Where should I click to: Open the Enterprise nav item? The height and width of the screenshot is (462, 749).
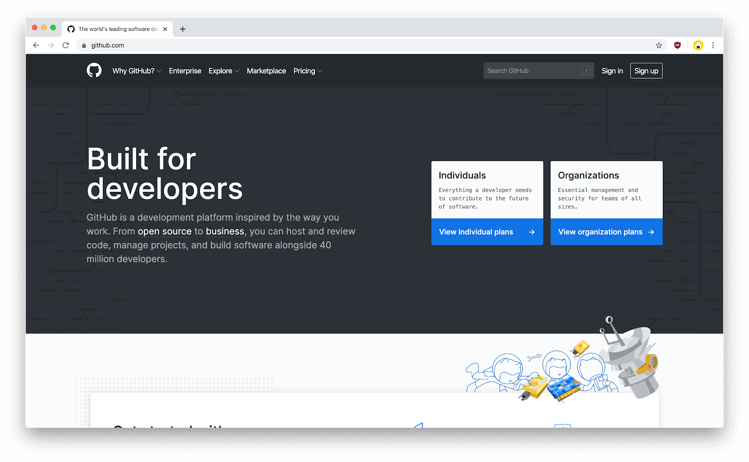tap(185, 71)
